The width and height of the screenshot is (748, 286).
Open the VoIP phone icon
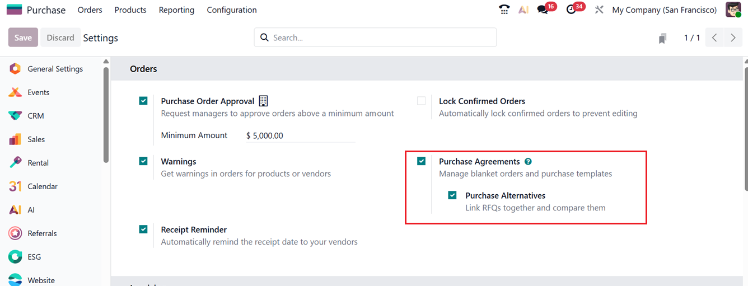click(x=504, y=10)
